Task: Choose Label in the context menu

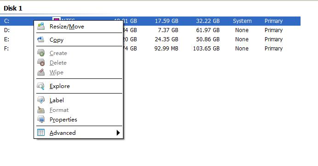Action: pyautogui.click(x=79, y=100)
